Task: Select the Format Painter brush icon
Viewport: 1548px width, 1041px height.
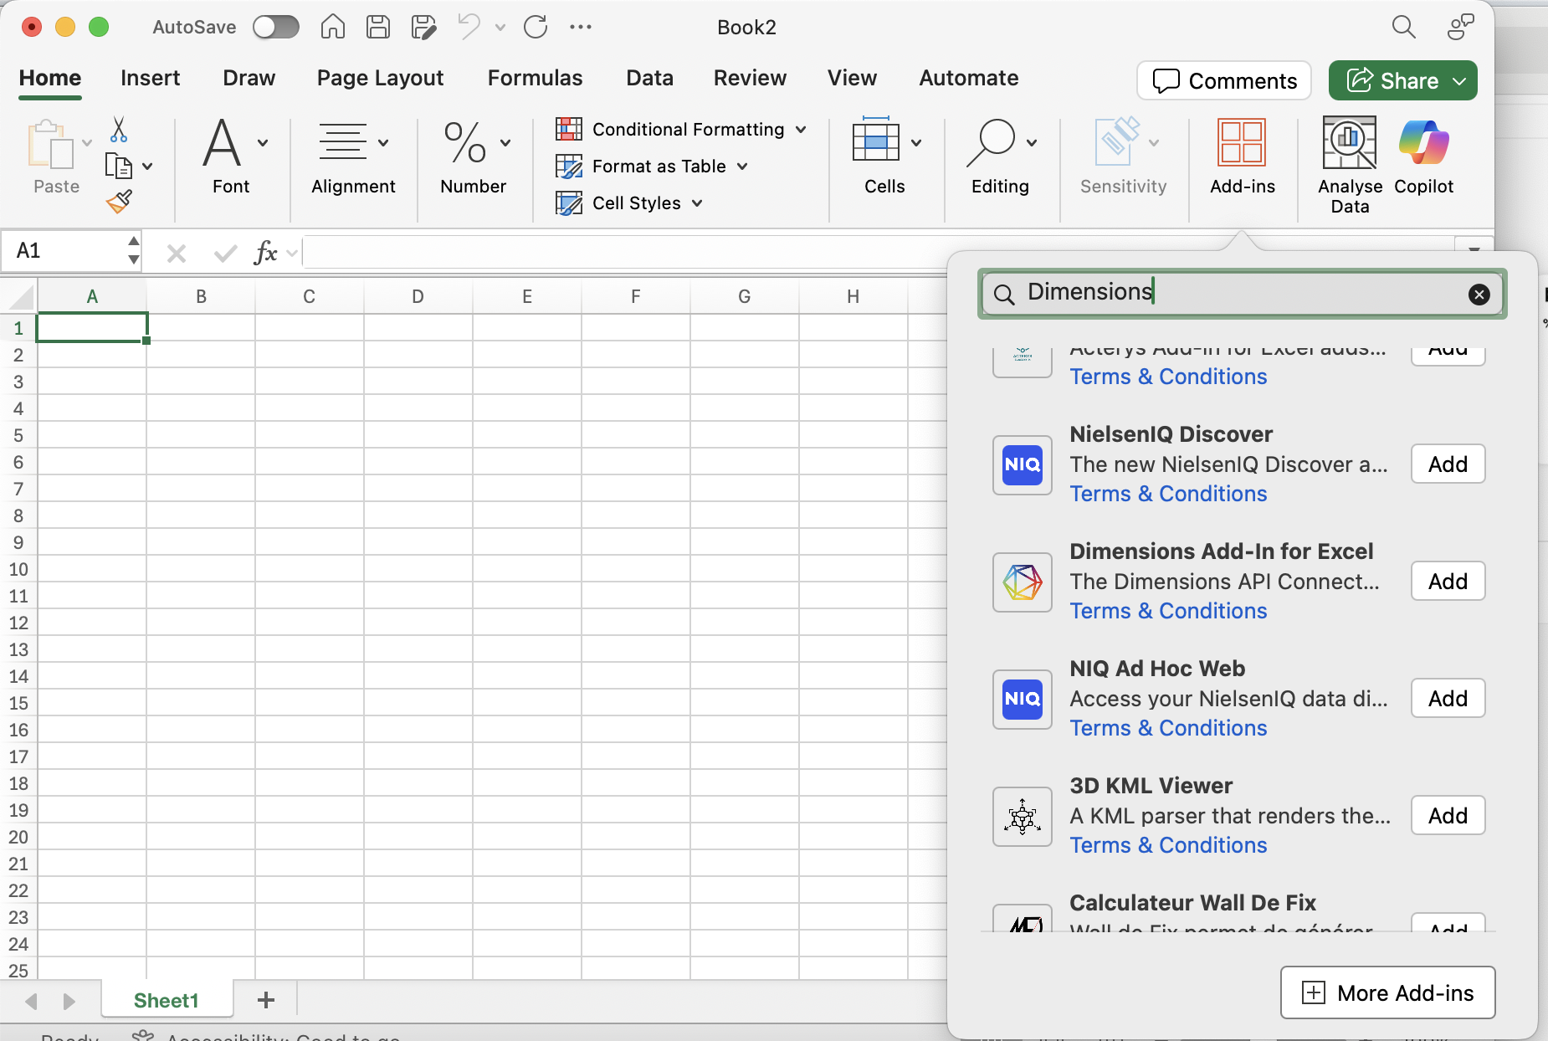Action: coord(119,202)
